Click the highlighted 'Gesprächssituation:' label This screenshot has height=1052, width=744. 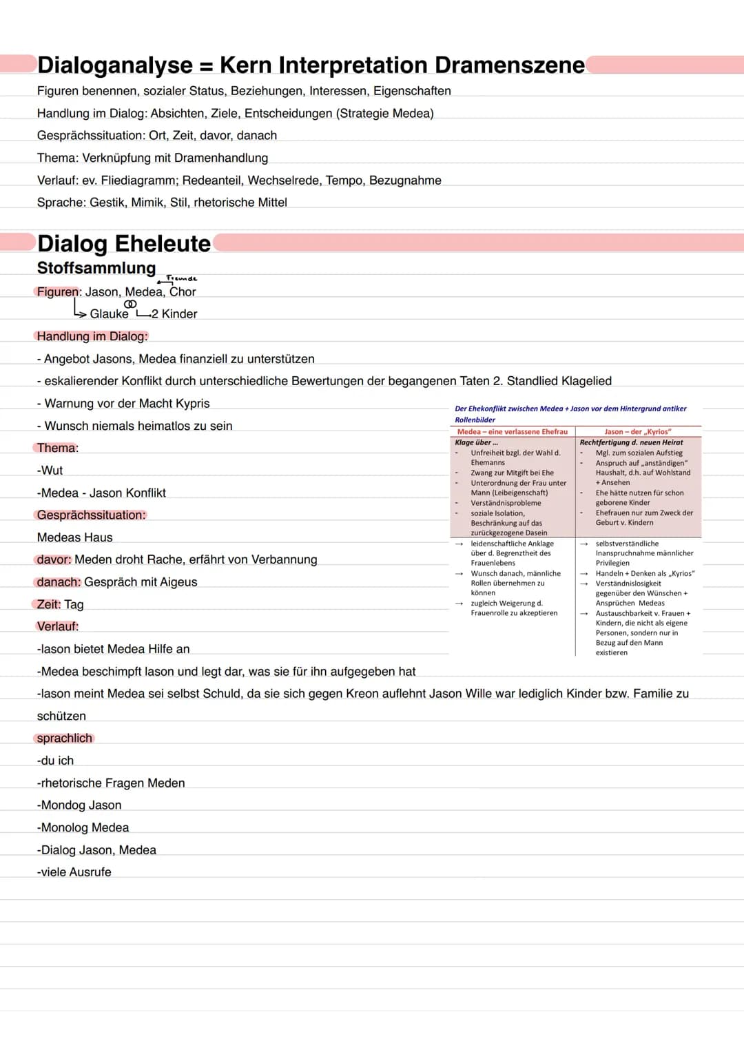click(91, 515)
